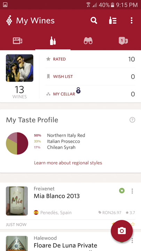Viewport: 141px width, 251px height.
Task: Open the search magnifier icon
Action: [94, 21]
